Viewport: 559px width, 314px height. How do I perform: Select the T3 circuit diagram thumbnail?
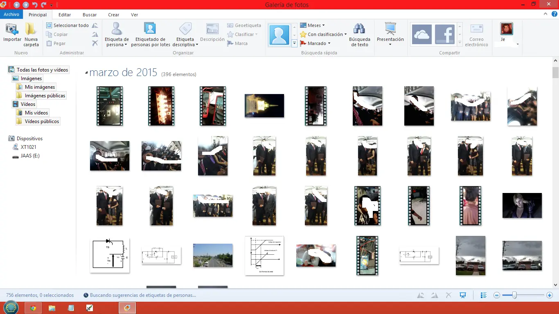coord(110,256)
